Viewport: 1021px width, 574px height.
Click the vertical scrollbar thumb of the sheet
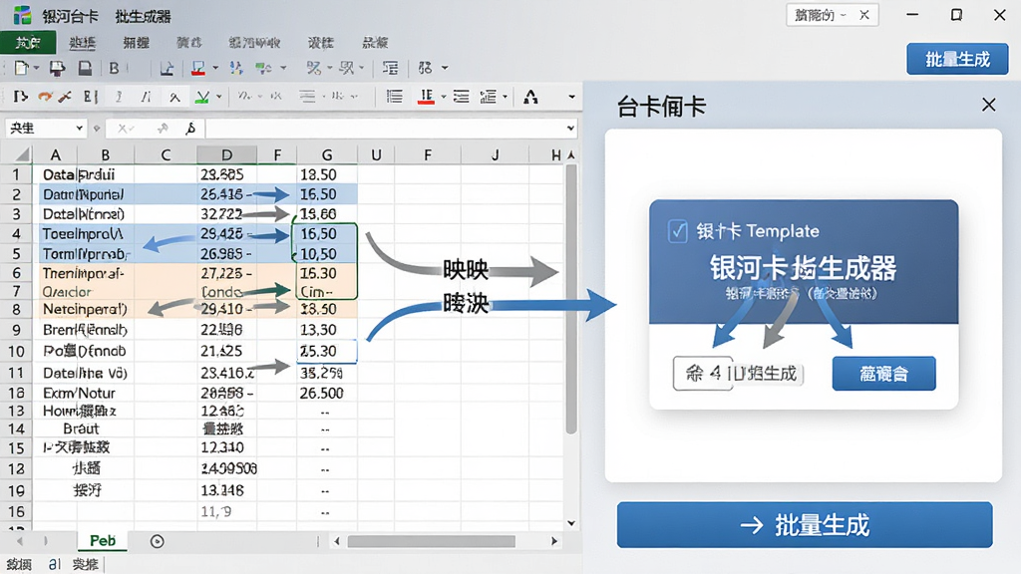[571, 299]
